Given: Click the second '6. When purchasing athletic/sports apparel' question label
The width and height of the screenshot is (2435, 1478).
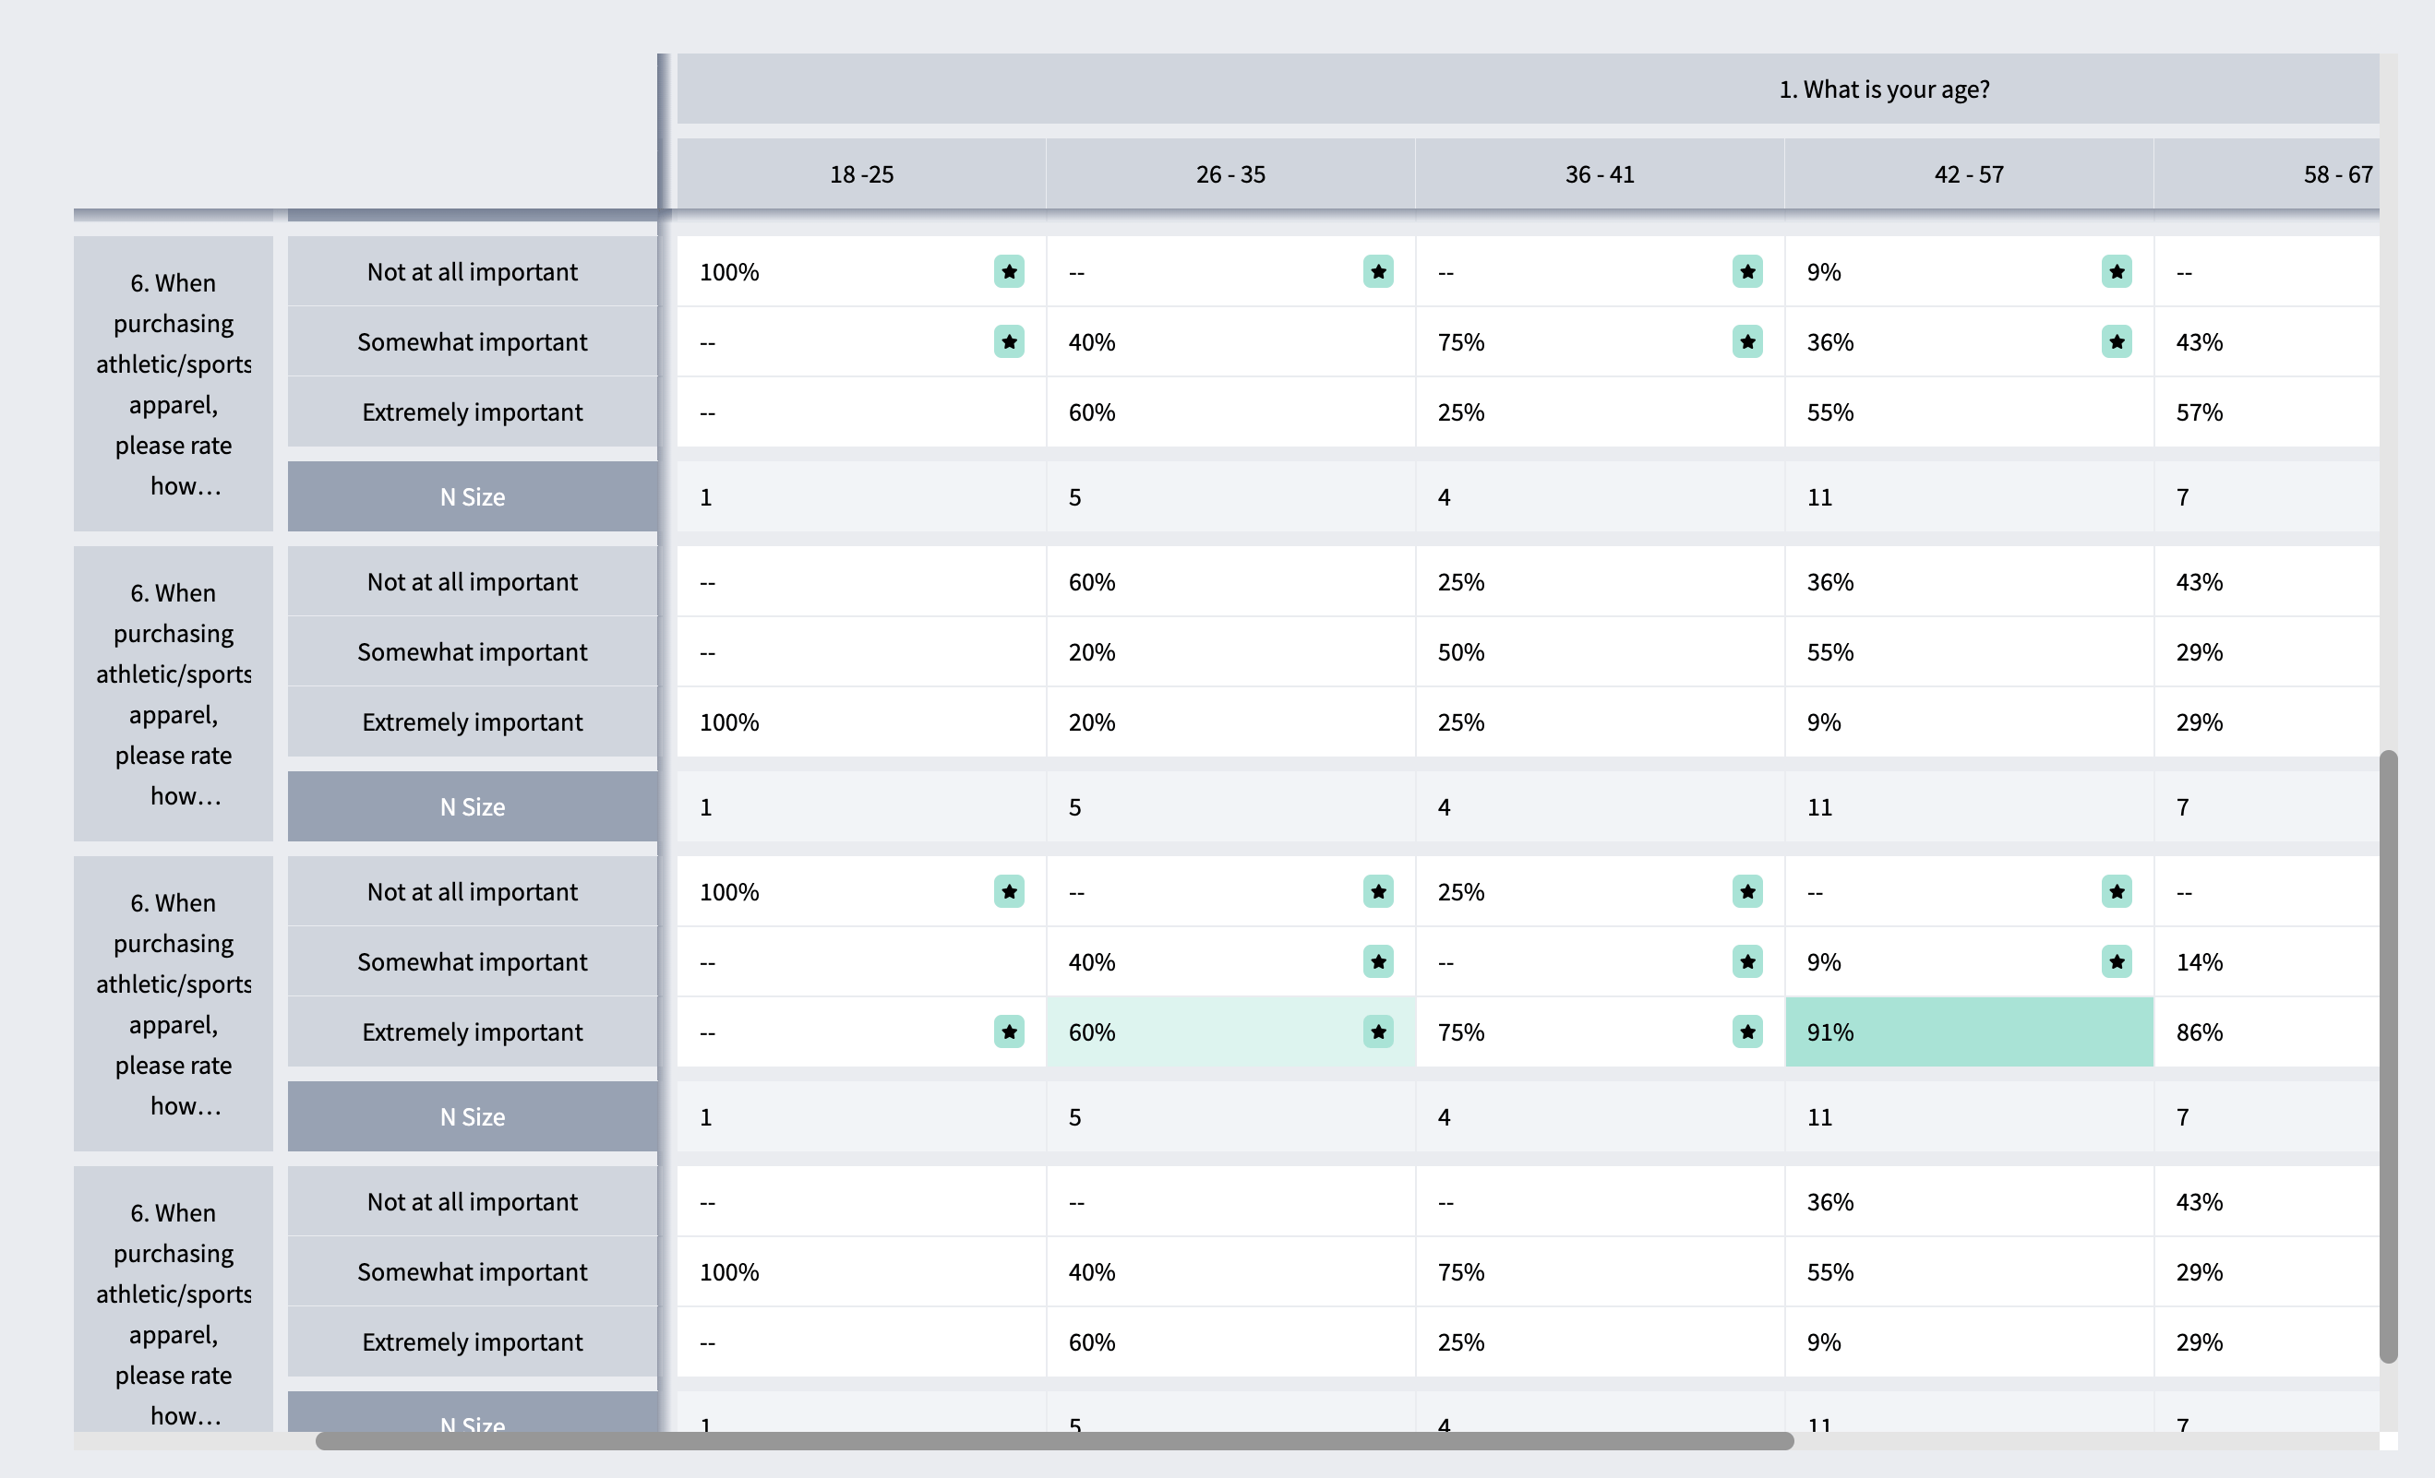Looking at the screenshot, I should tap(173, 695).
